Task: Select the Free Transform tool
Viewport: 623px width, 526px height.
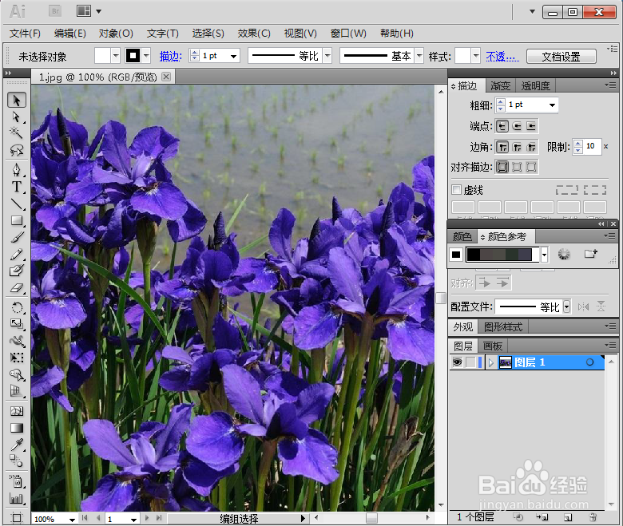Action: click(17, 358)
